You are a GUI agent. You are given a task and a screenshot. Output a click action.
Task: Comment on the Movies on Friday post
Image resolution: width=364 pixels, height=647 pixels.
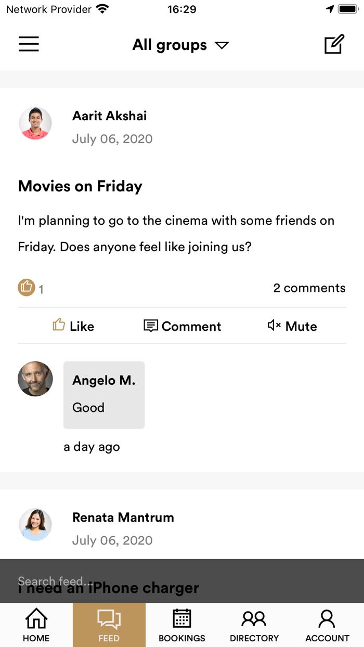tap(182, 326)
